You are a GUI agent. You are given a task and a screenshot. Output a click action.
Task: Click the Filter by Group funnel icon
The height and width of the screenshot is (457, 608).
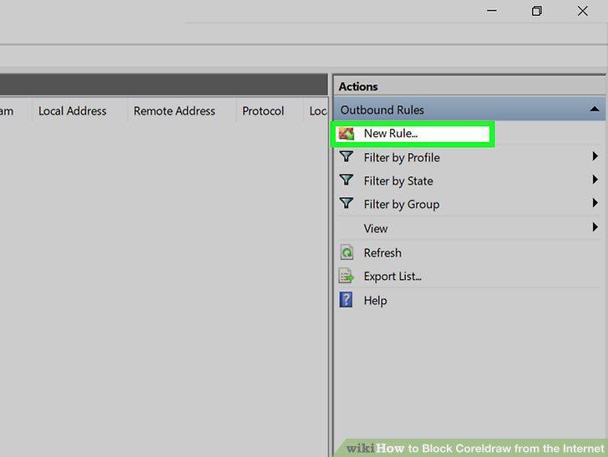pyautogui.click(x=346, y=203)
